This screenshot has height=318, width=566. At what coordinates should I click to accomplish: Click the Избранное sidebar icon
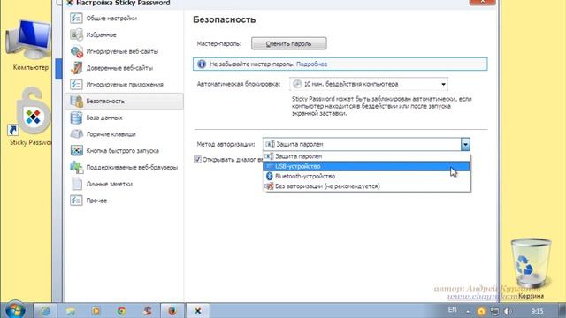76,34
